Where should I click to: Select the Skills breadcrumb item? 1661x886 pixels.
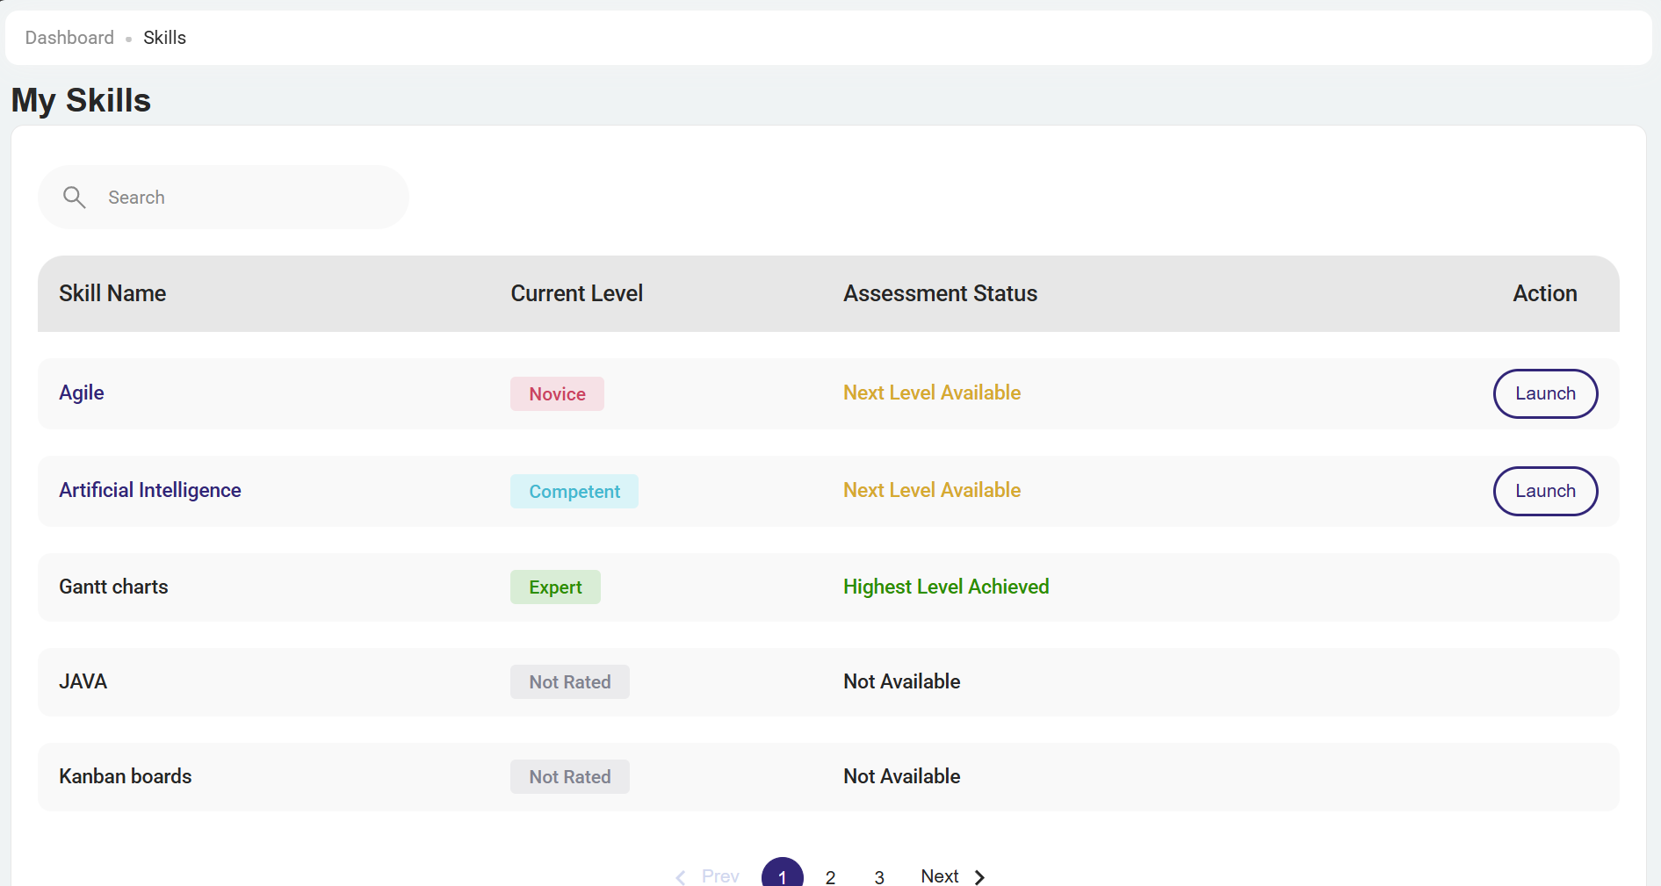tap(164, 38)
